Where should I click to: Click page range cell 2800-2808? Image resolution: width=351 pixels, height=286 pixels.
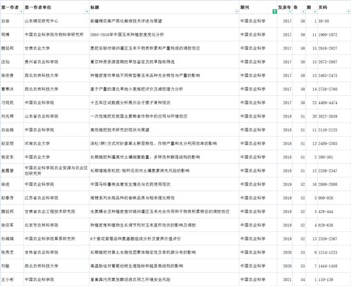334,184
